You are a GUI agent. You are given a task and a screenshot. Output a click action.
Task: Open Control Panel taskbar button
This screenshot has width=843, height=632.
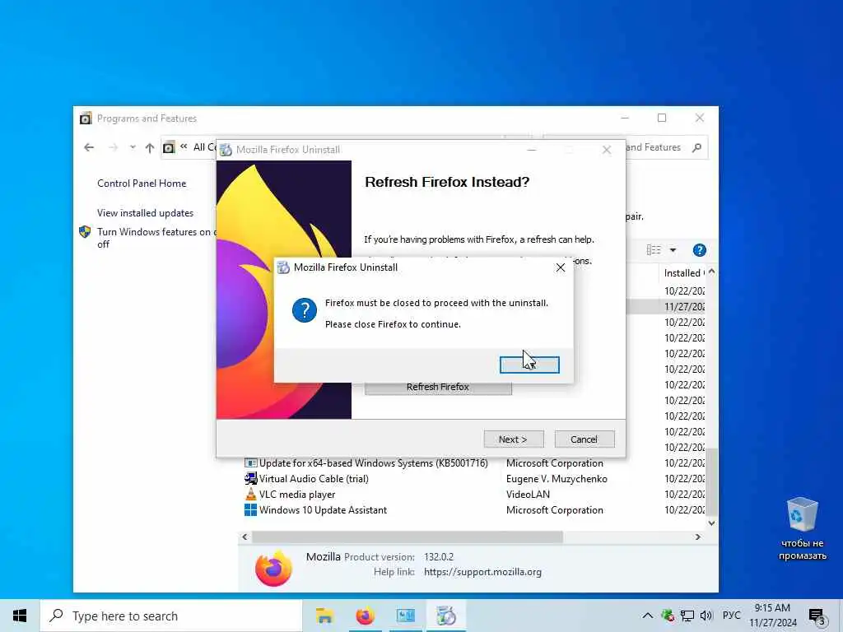click(405, 616)
